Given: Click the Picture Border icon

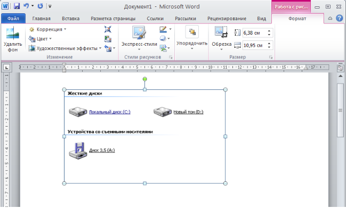Looking at the screenshot, I should (x=163, y=29).
